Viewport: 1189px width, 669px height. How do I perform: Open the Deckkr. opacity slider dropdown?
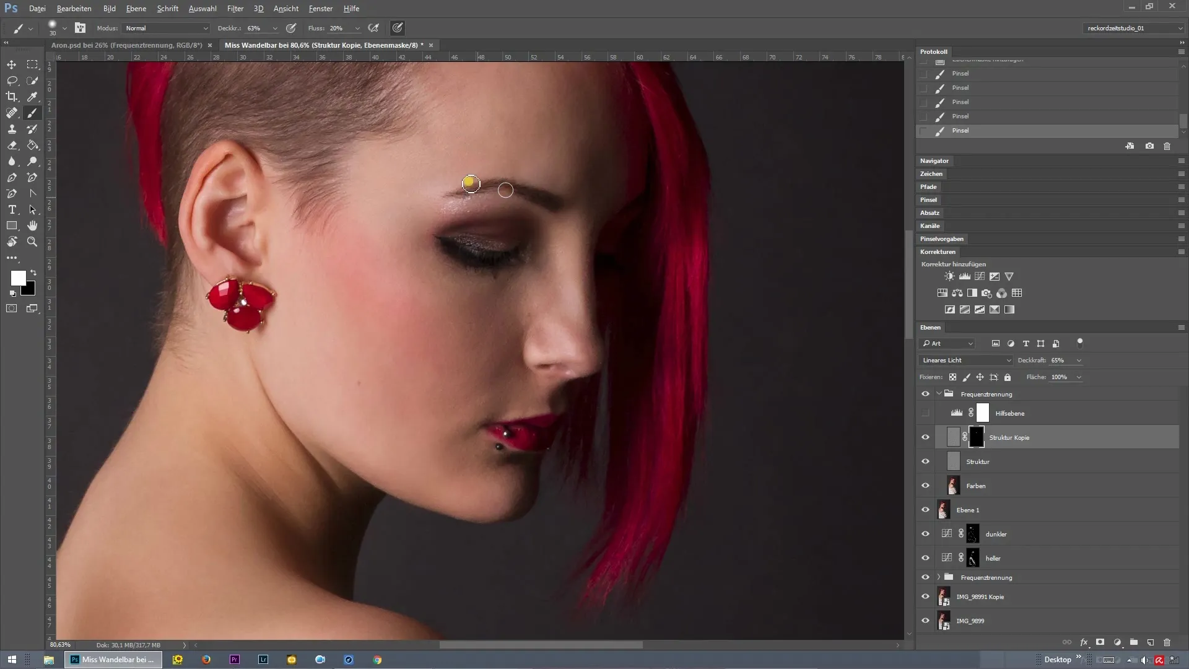pos(275,28)
